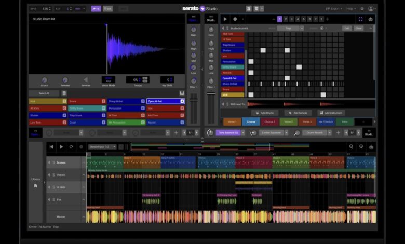
Task: Open the Help menu
Action: [x=351, y=9]
